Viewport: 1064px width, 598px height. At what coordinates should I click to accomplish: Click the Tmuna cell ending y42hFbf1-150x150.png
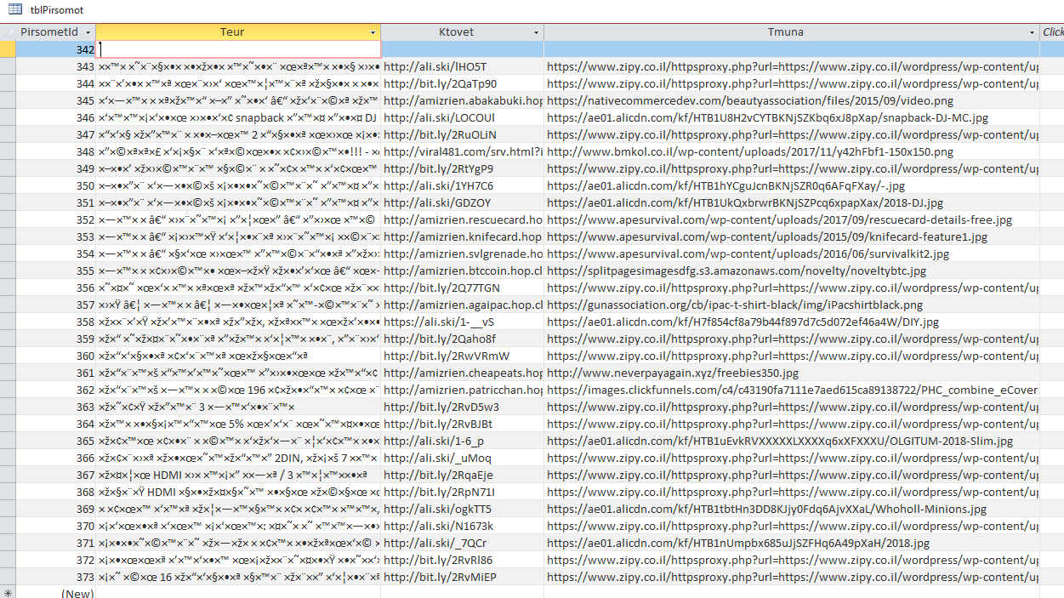pyautogui.click(x=792, y=151)
